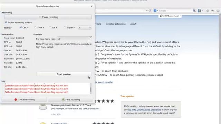Open the Installed extensions tab
The image size is (221, 124).
[116, 24]
